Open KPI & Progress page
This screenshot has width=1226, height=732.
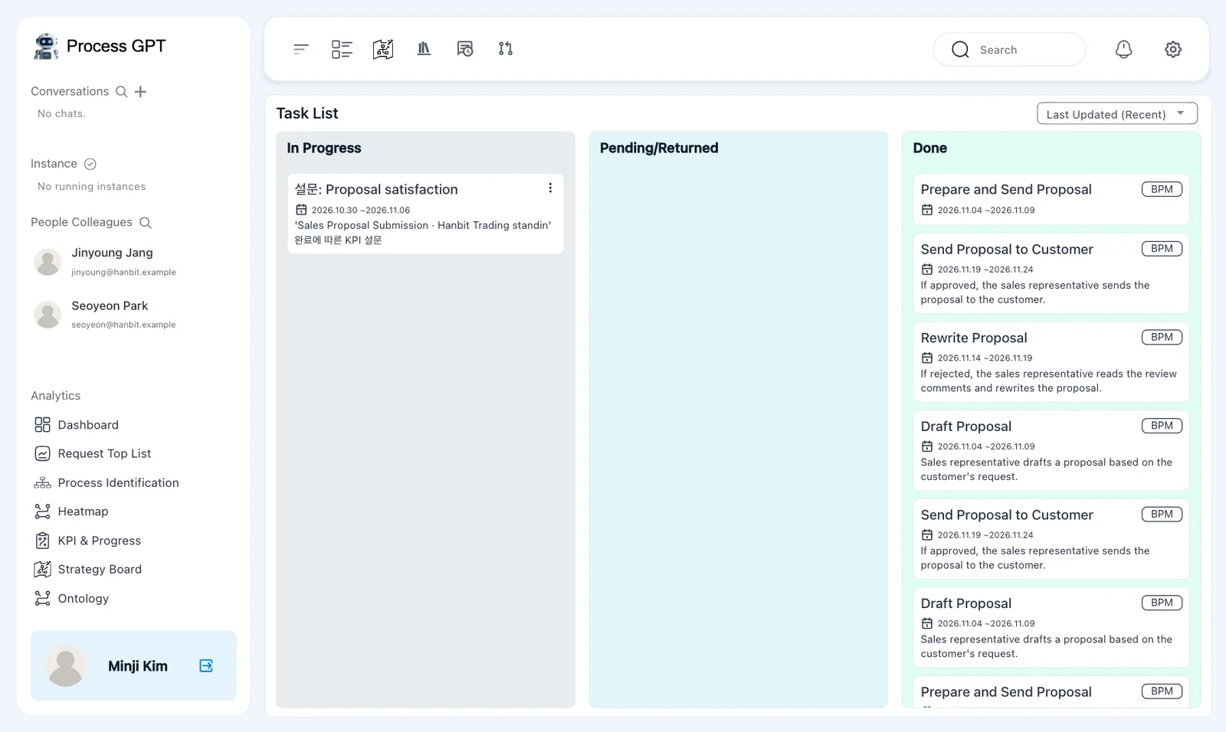(87, 541)
